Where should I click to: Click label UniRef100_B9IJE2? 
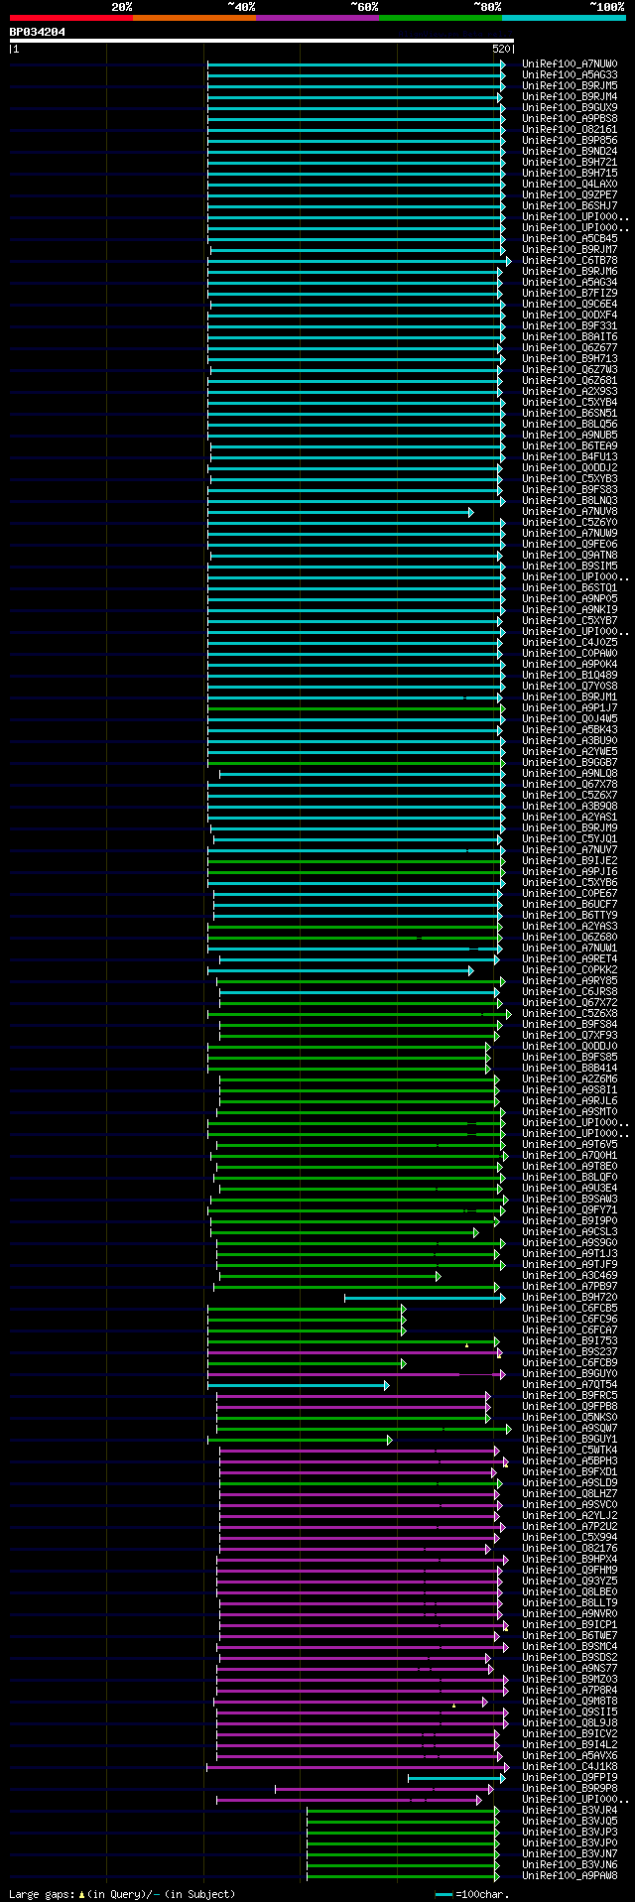(570, 861)
